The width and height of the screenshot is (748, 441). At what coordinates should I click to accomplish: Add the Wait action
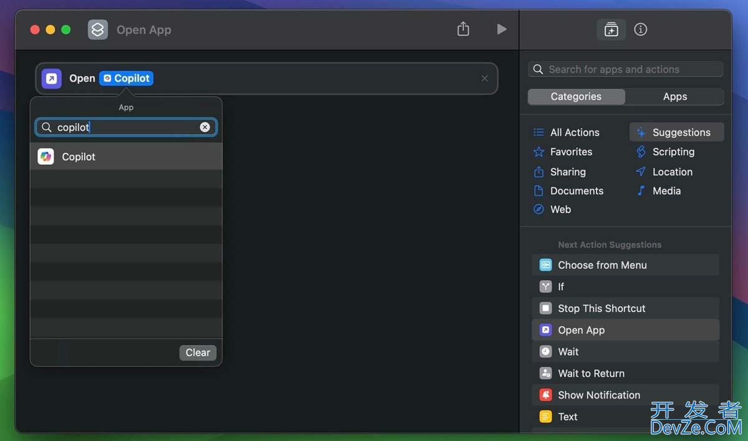(625, 352)
